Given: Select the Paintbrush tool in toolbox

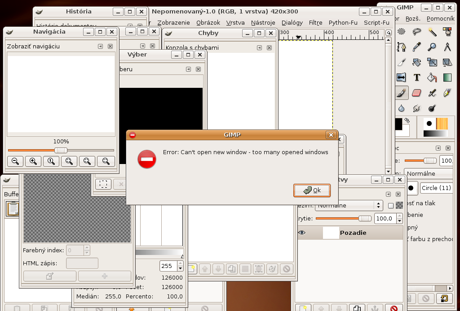Looking at the screenshot, I should click(x=401, y=93).
